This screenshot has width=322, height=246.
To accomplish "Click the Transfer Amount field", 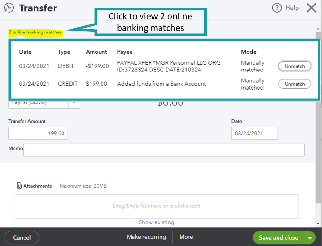I will (x=38, y=133).
